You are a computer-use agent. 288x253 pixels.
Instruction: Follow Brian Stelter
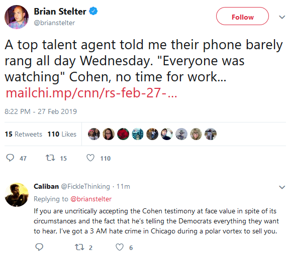point(242,16)
